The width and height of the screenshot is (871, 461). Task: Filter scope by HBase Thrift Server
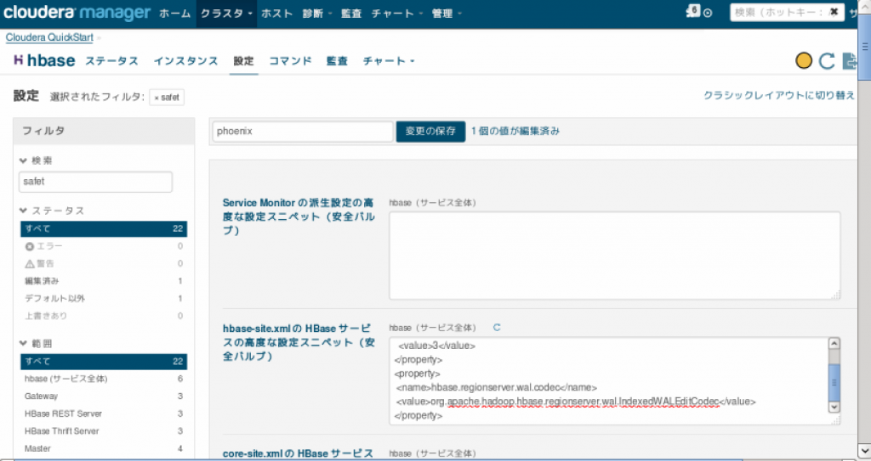[104, 431]
